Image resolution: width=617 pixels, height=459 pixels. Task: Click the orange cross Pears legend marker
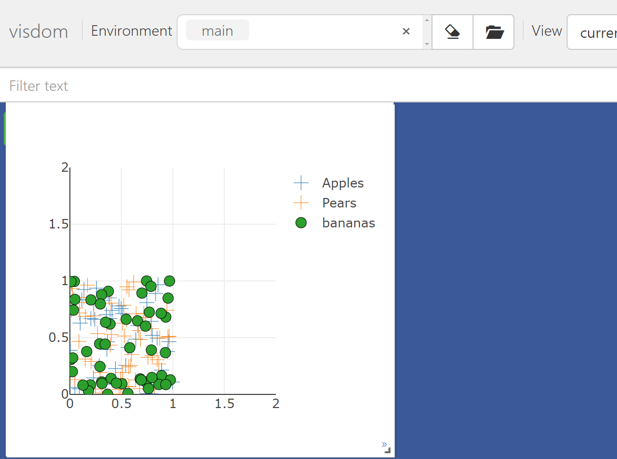coord(301,203)
